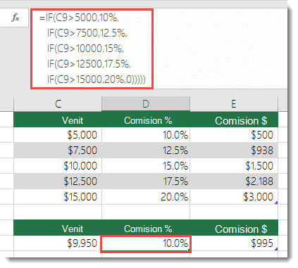Select column E header

point(234,103)
